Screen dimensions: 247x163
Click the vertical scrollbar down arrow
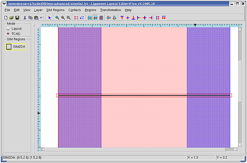pos(240,145)
